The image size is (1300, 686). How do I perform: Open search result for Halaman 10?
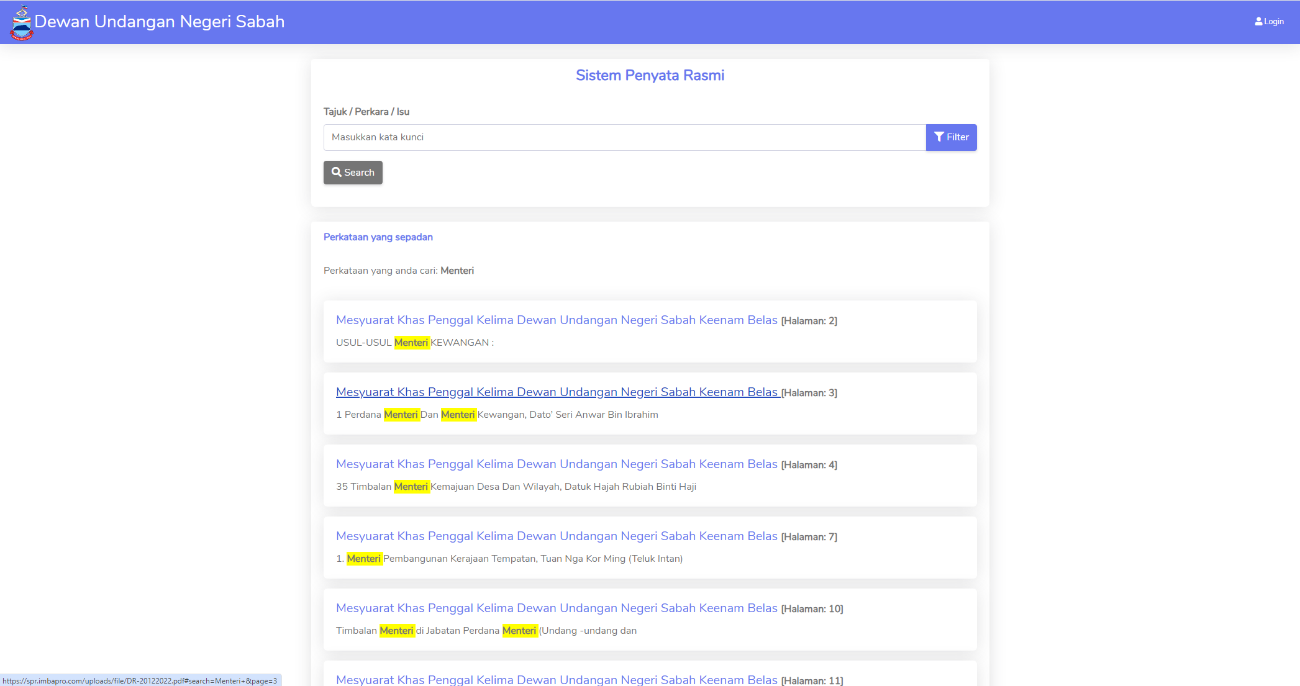pos(556,608)
